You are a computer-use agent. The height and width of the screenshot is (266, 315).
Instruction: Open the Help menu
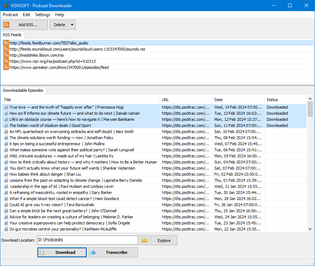point(60,15)
